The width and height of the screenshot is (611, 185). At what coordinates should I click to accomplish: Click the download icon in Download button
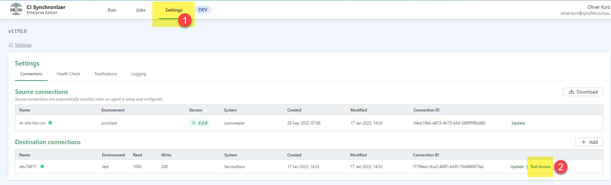[x=571, y=92]
